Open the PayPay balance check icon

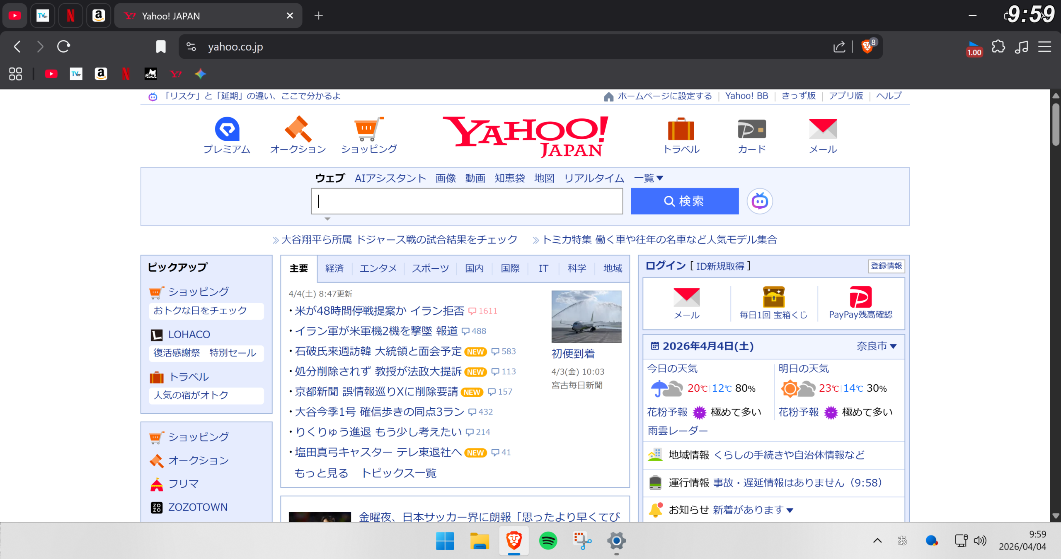coord(860,297)
